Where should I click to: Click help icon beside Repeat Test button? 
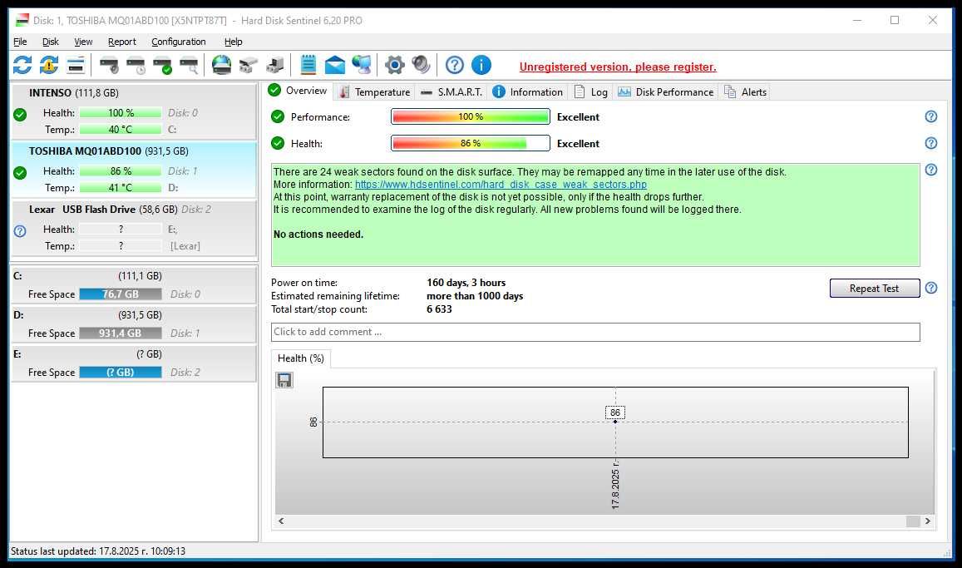(930, 288)
